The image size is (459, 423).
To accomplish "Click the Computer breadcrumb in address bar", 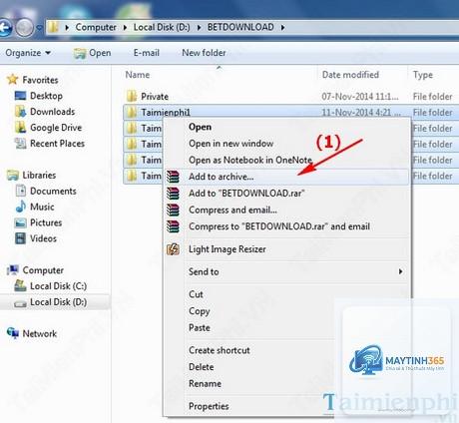I will tap(96, 27).
